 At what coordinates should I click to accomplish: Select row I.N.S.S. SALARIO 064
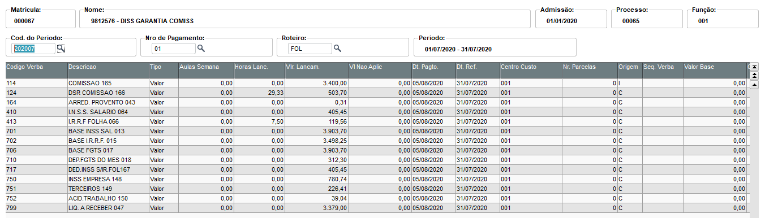pos(377,112)
